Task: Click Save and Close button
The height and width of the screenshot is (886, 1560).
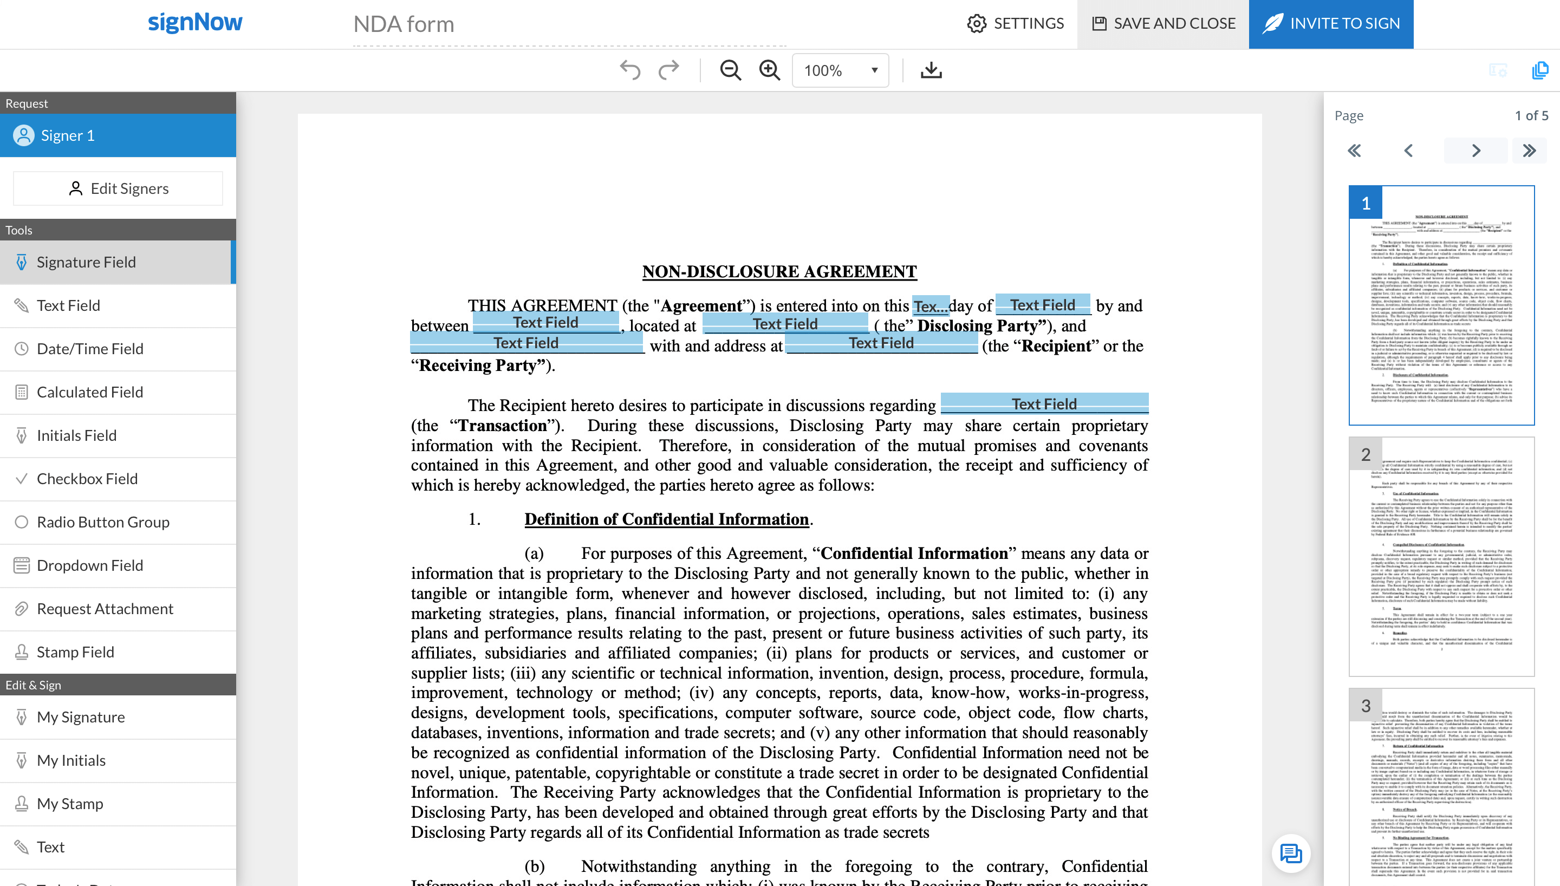Action: [x=1162, y=24]
